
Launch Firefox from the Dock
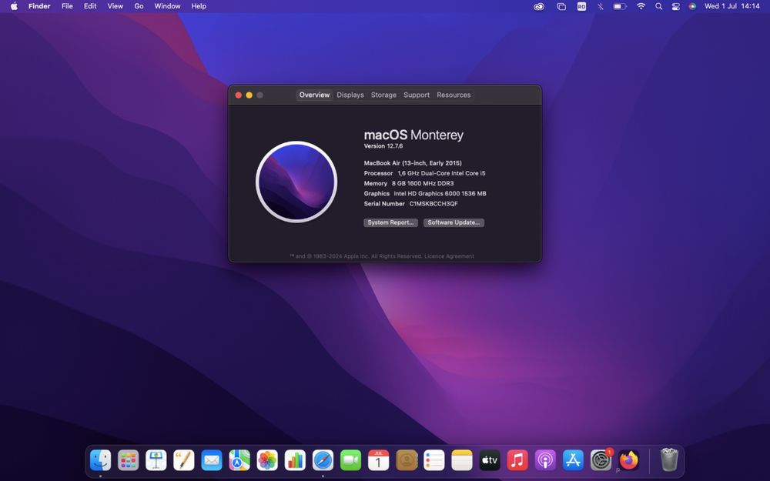click(628, 460)
